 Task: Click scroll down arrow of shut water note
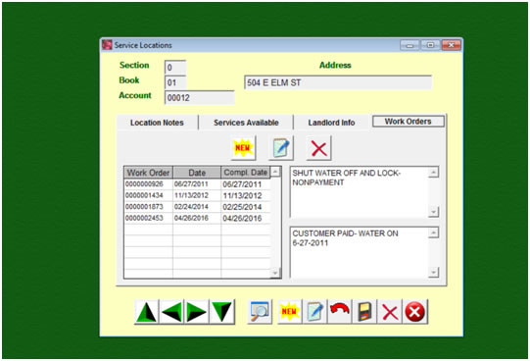(x=433, y=212)
